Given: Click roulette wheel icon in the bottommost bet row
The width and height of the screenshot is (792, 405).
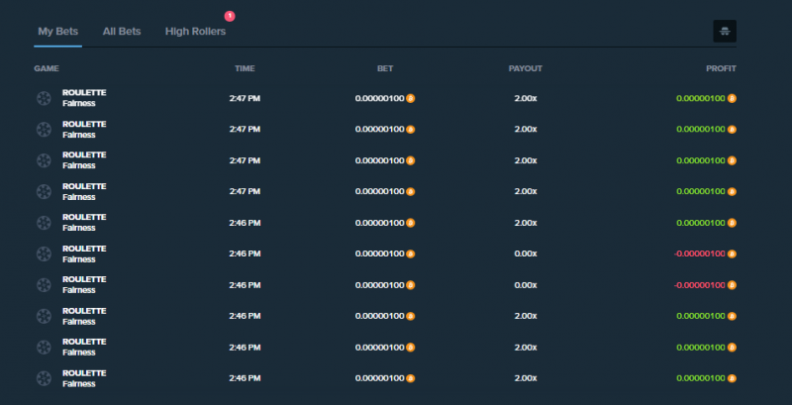Looking at the screenshot, I should pyautogui.click(x=44, y=378).
